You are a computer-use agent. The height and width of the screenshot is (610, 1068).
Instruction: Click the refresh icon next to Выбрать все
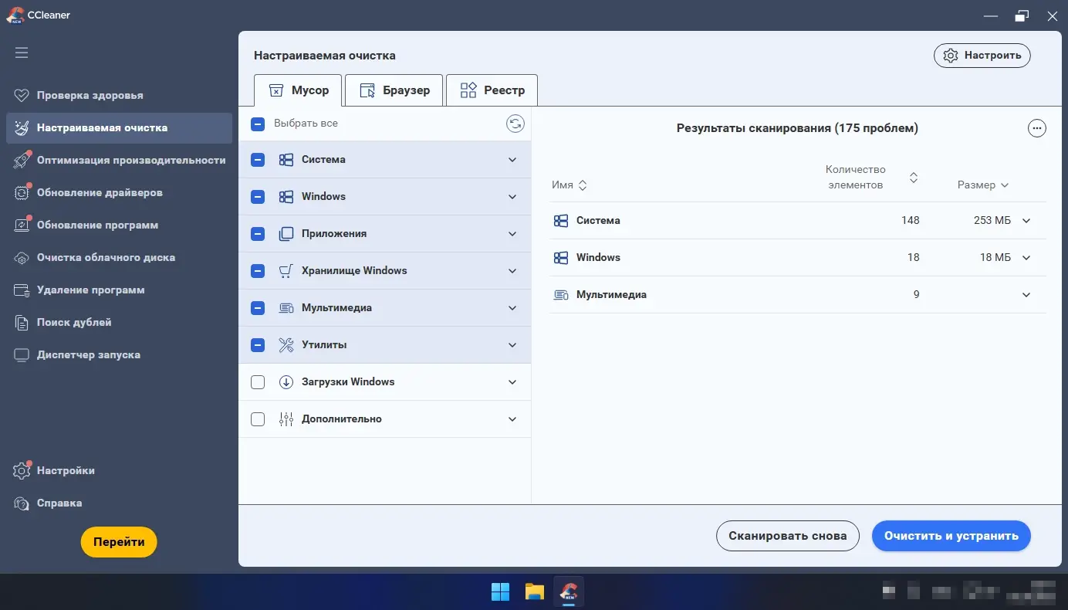pos(515,124)
